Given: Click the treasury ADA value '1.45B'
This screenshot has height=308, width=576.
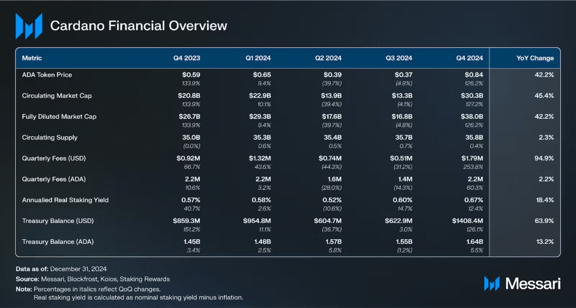Looking at the screenshot, I should (x=192, y=242).
